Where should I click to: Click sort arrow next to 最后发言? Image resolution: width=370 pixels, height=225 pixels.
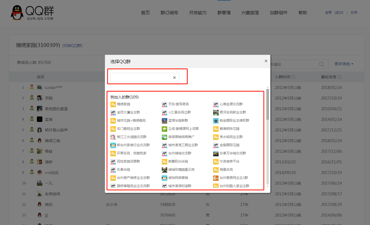click(x=340, y=77)
